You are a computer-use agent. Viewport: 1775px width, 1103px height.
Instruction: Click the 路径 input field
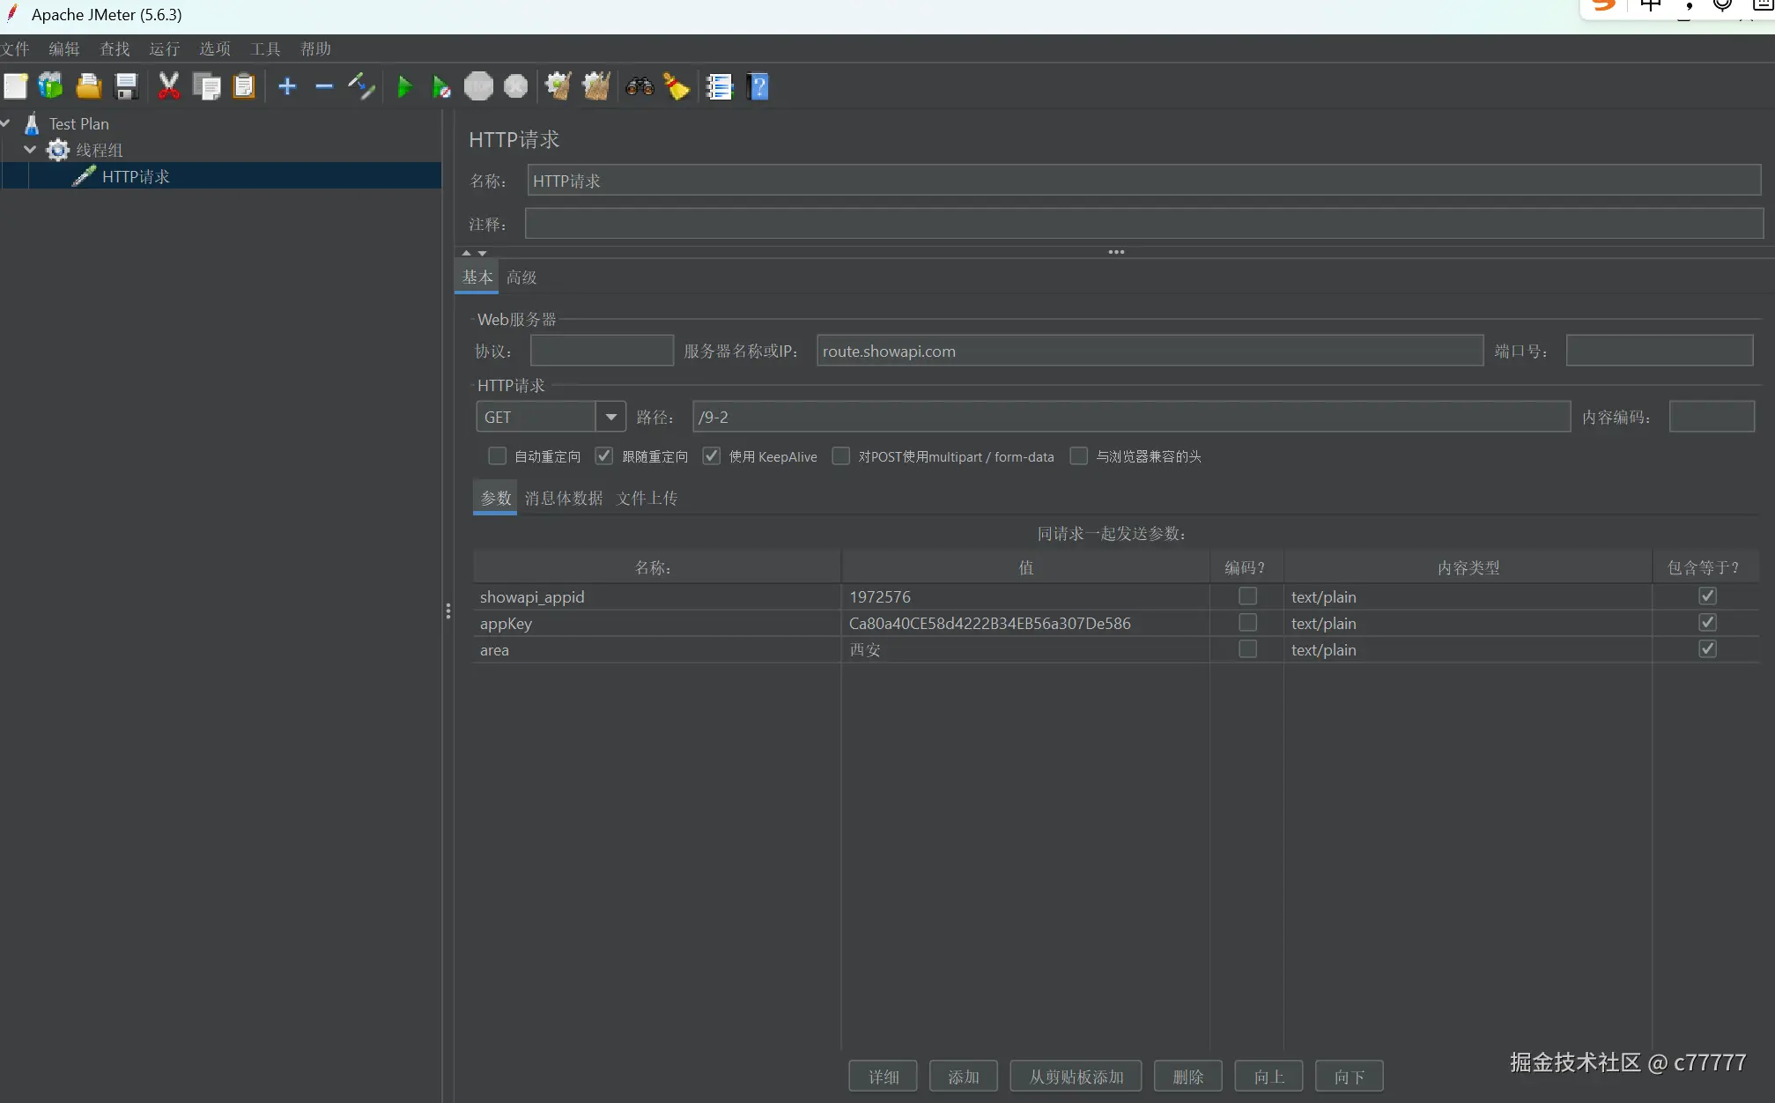[1130, 417]
